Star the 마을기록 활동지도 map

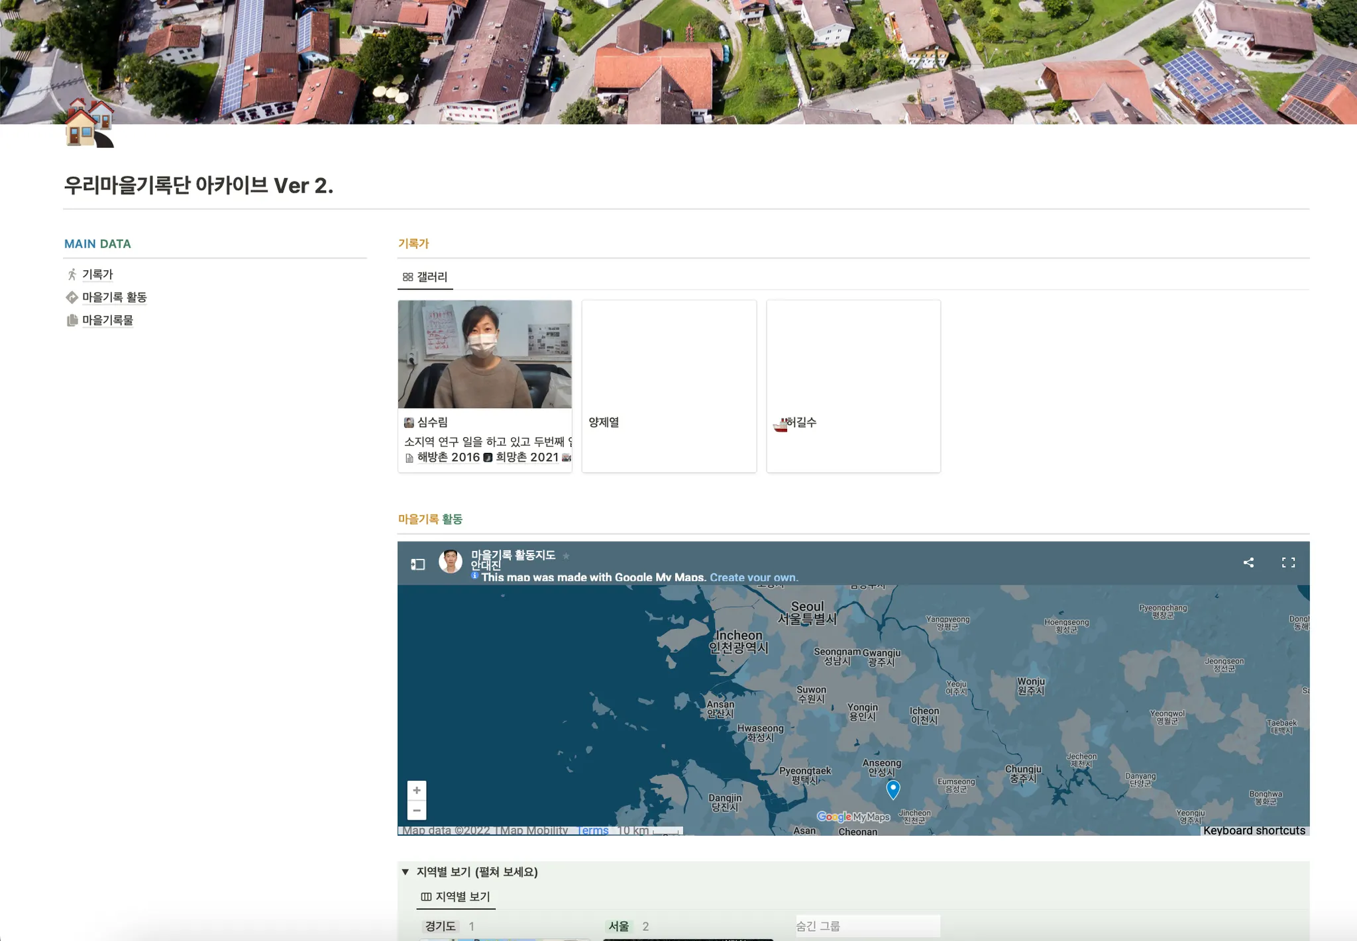(566, 556)
